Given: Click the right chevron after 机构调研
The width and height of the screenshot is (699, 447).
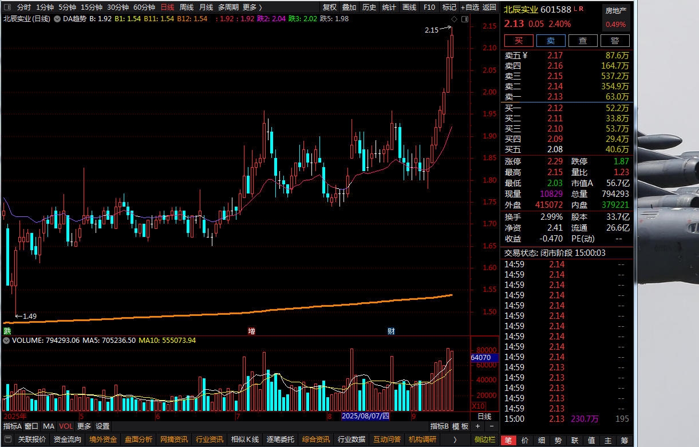Looking at the screenshot, I should pyautogui.click(x=455, y=440).
